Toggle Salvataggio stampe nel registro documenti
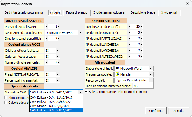 tap(87, 92)
